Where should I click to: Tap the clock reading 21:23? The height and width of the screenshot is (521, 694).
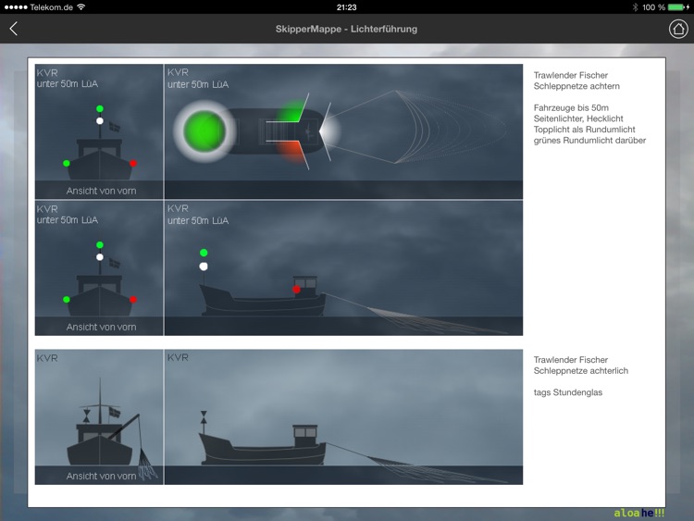click(346, 7)
